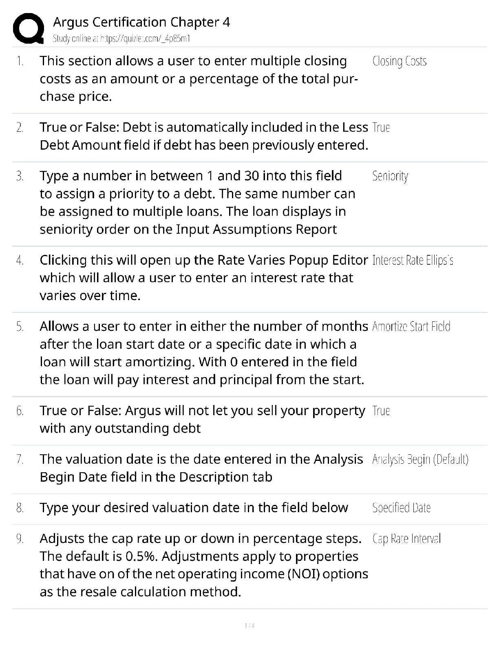Viewport: 499px width, 646px height.
Task: Select the Rate Varies Popup Editor question
Action: (x=203, y=278)
